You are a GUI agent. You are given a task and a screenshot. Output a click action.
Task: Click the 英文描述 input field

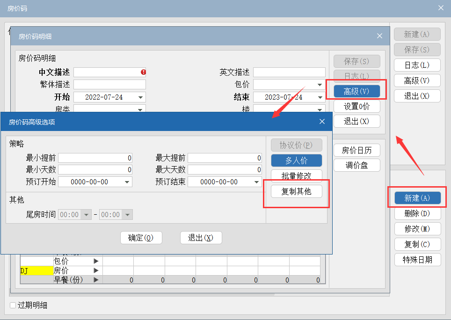point(289,72)
